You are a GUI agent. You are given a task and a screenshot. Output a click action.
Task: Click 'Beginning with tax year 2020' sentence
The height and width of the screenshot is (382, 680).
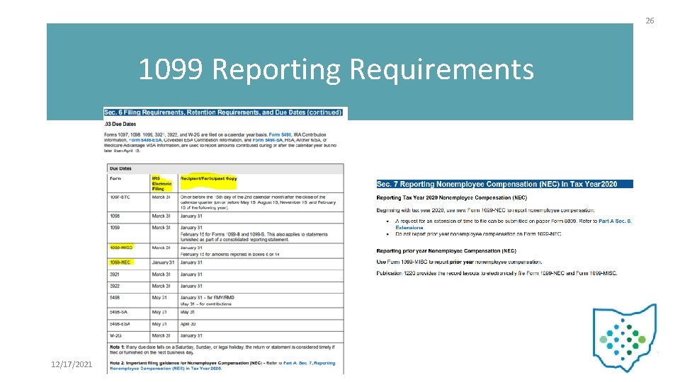coord(485,211)
